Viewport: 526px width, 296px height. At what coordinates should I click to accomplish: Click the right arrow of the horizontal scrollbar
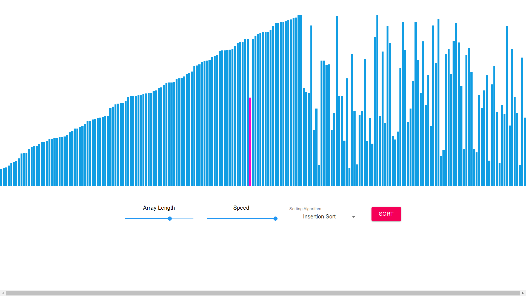(523, 293)
